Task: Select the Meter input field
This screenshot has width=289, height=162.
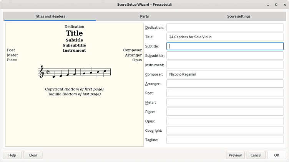Action: (225, 102)
